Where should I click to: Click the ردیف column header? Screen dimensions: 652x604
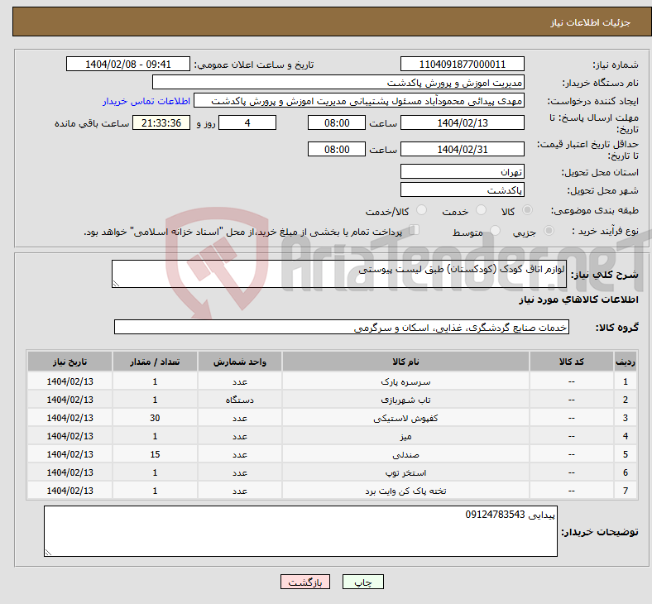pyautogui.click(x=626, y=362)
